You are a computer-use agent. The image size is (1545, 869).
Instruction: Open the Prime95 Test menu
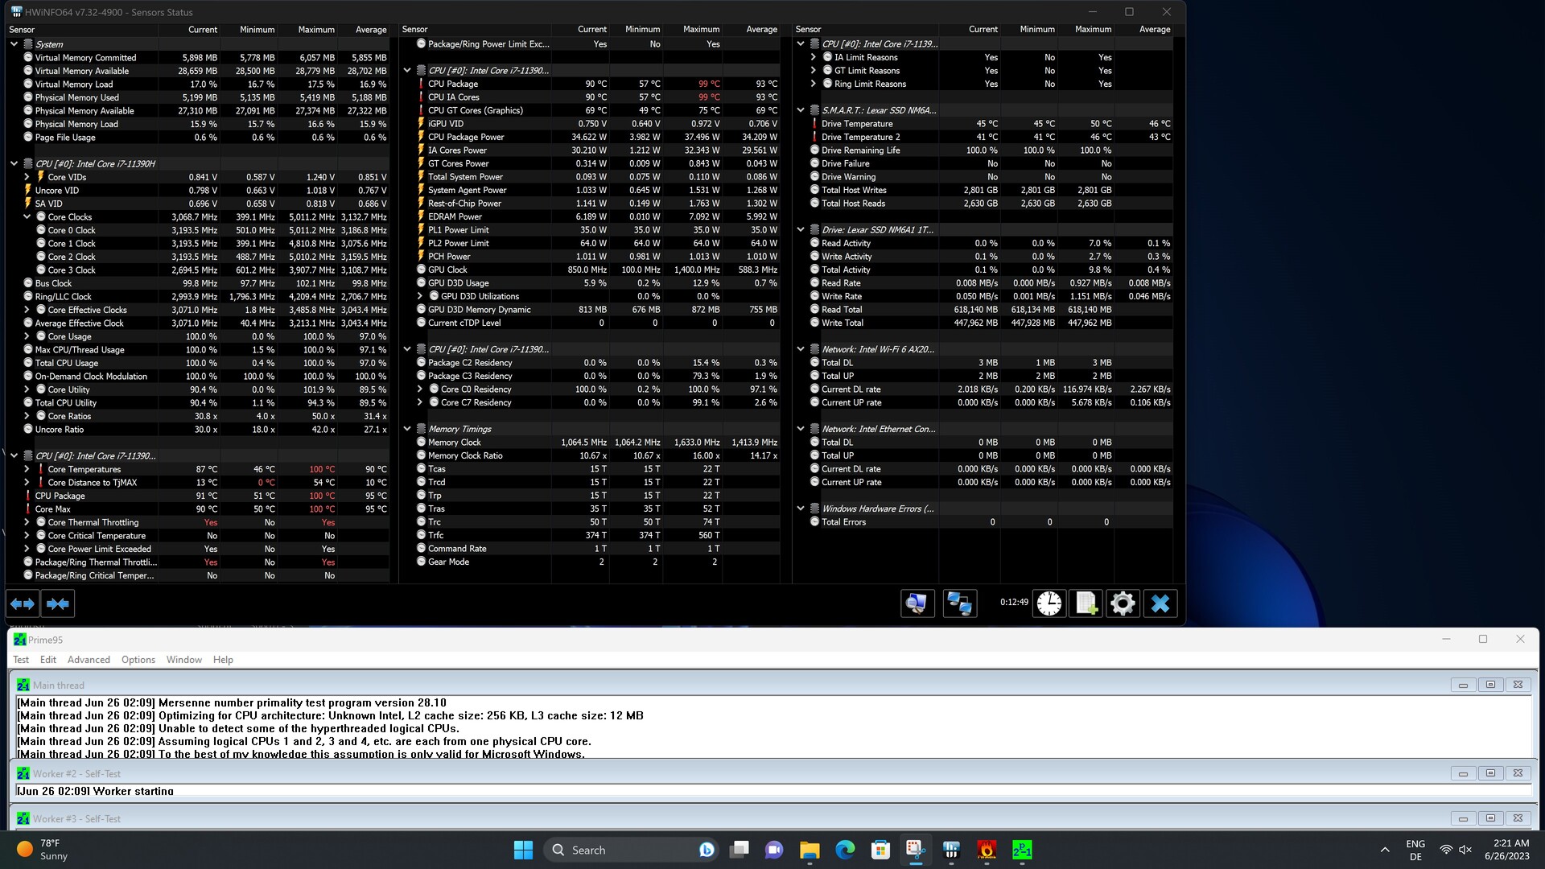[21, 660]
